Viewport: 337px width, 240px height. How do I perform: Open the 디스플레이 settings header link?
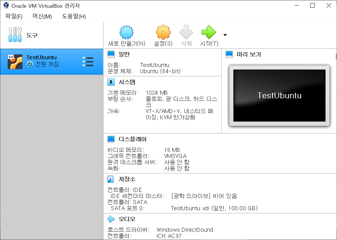click(x=132, y=139)
